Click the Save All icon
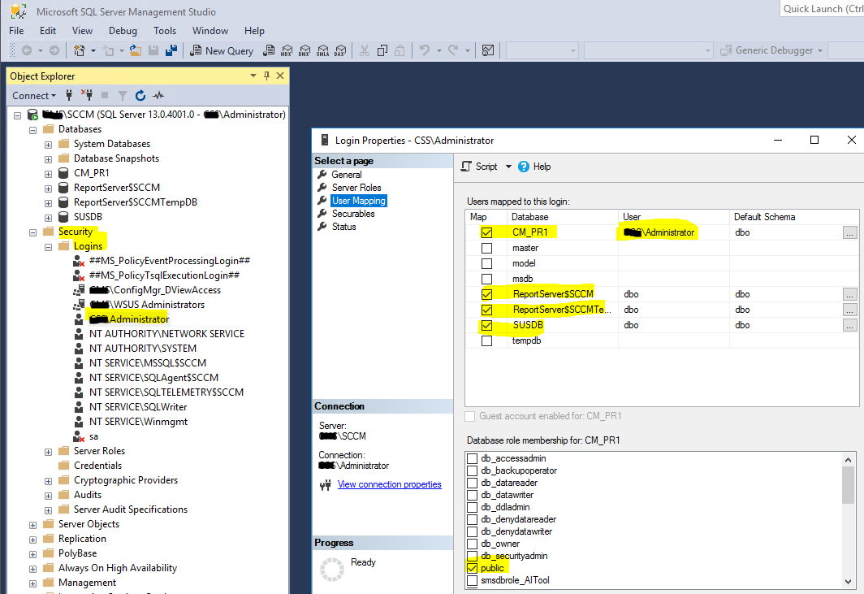The image size is (864, 594). click(171, 50)
